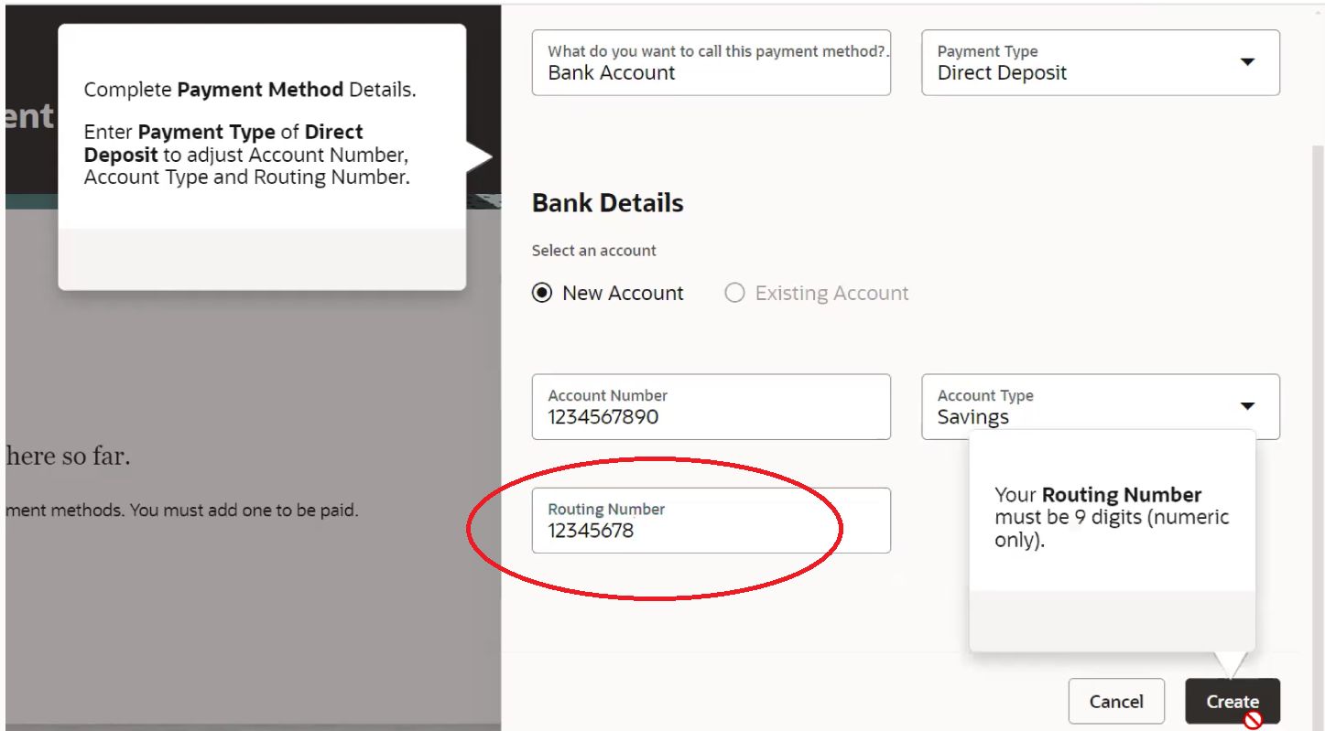The image size is (1325, 731).
Task: Click the vertical scrollbar on the right edge
Action: coord(1318,366)
